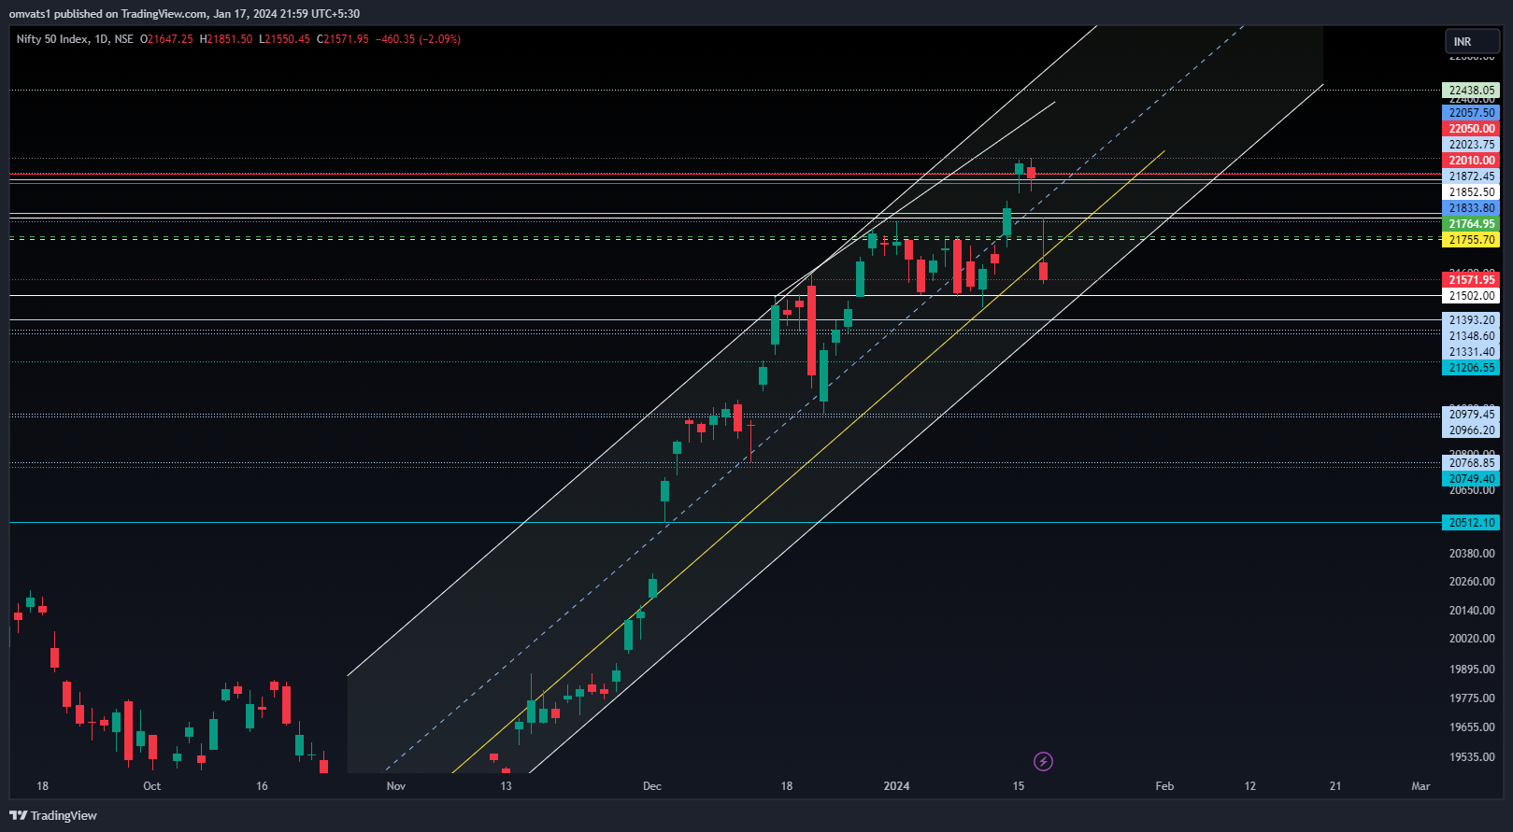1513x832 pixels.
Task: Click the close value C21571.95
Action: click(343, 39)
